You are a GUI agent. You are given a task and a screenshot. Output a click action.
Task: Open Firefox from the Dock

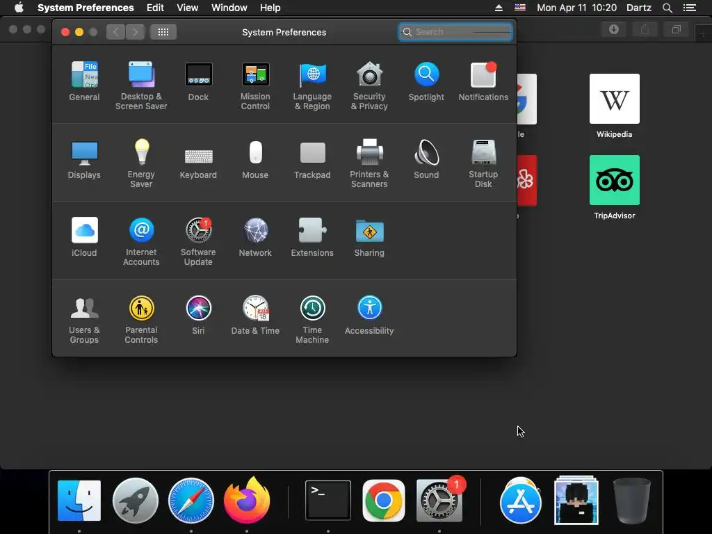click(247, 500)
